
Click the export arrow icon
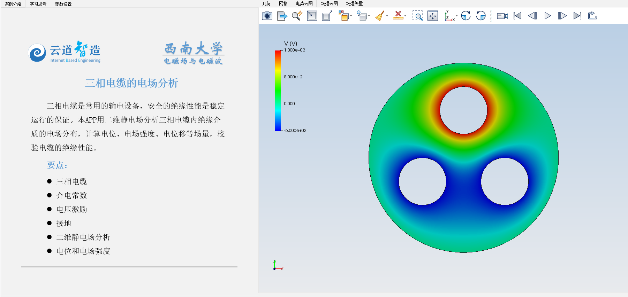(282, 16)
